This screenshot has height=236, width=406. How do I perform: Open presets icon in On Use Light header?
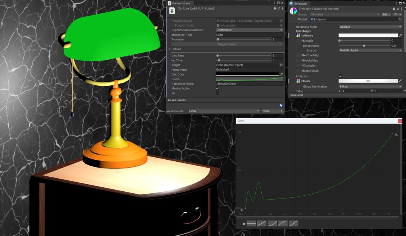(x=279, y=9)
